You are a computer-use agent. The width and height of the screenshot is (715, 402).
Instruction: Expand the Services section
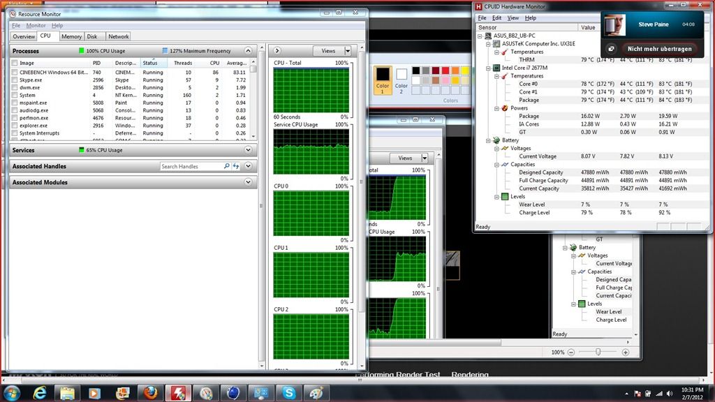tap(248, 150)
